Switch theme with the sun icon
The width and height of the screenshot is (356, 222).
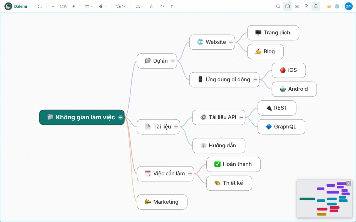point(329,6)
